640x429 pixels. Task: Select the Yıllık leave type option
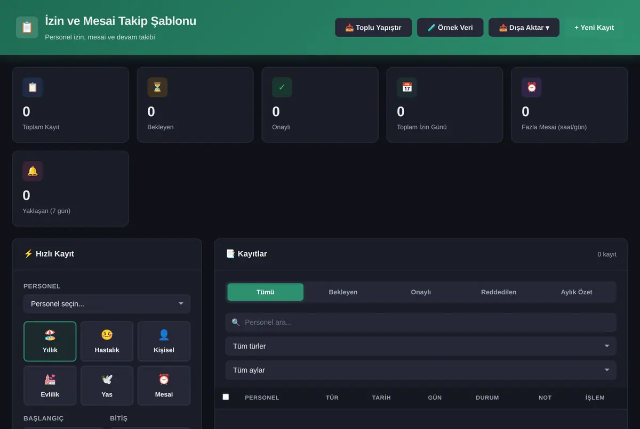[x=50, y=341]
